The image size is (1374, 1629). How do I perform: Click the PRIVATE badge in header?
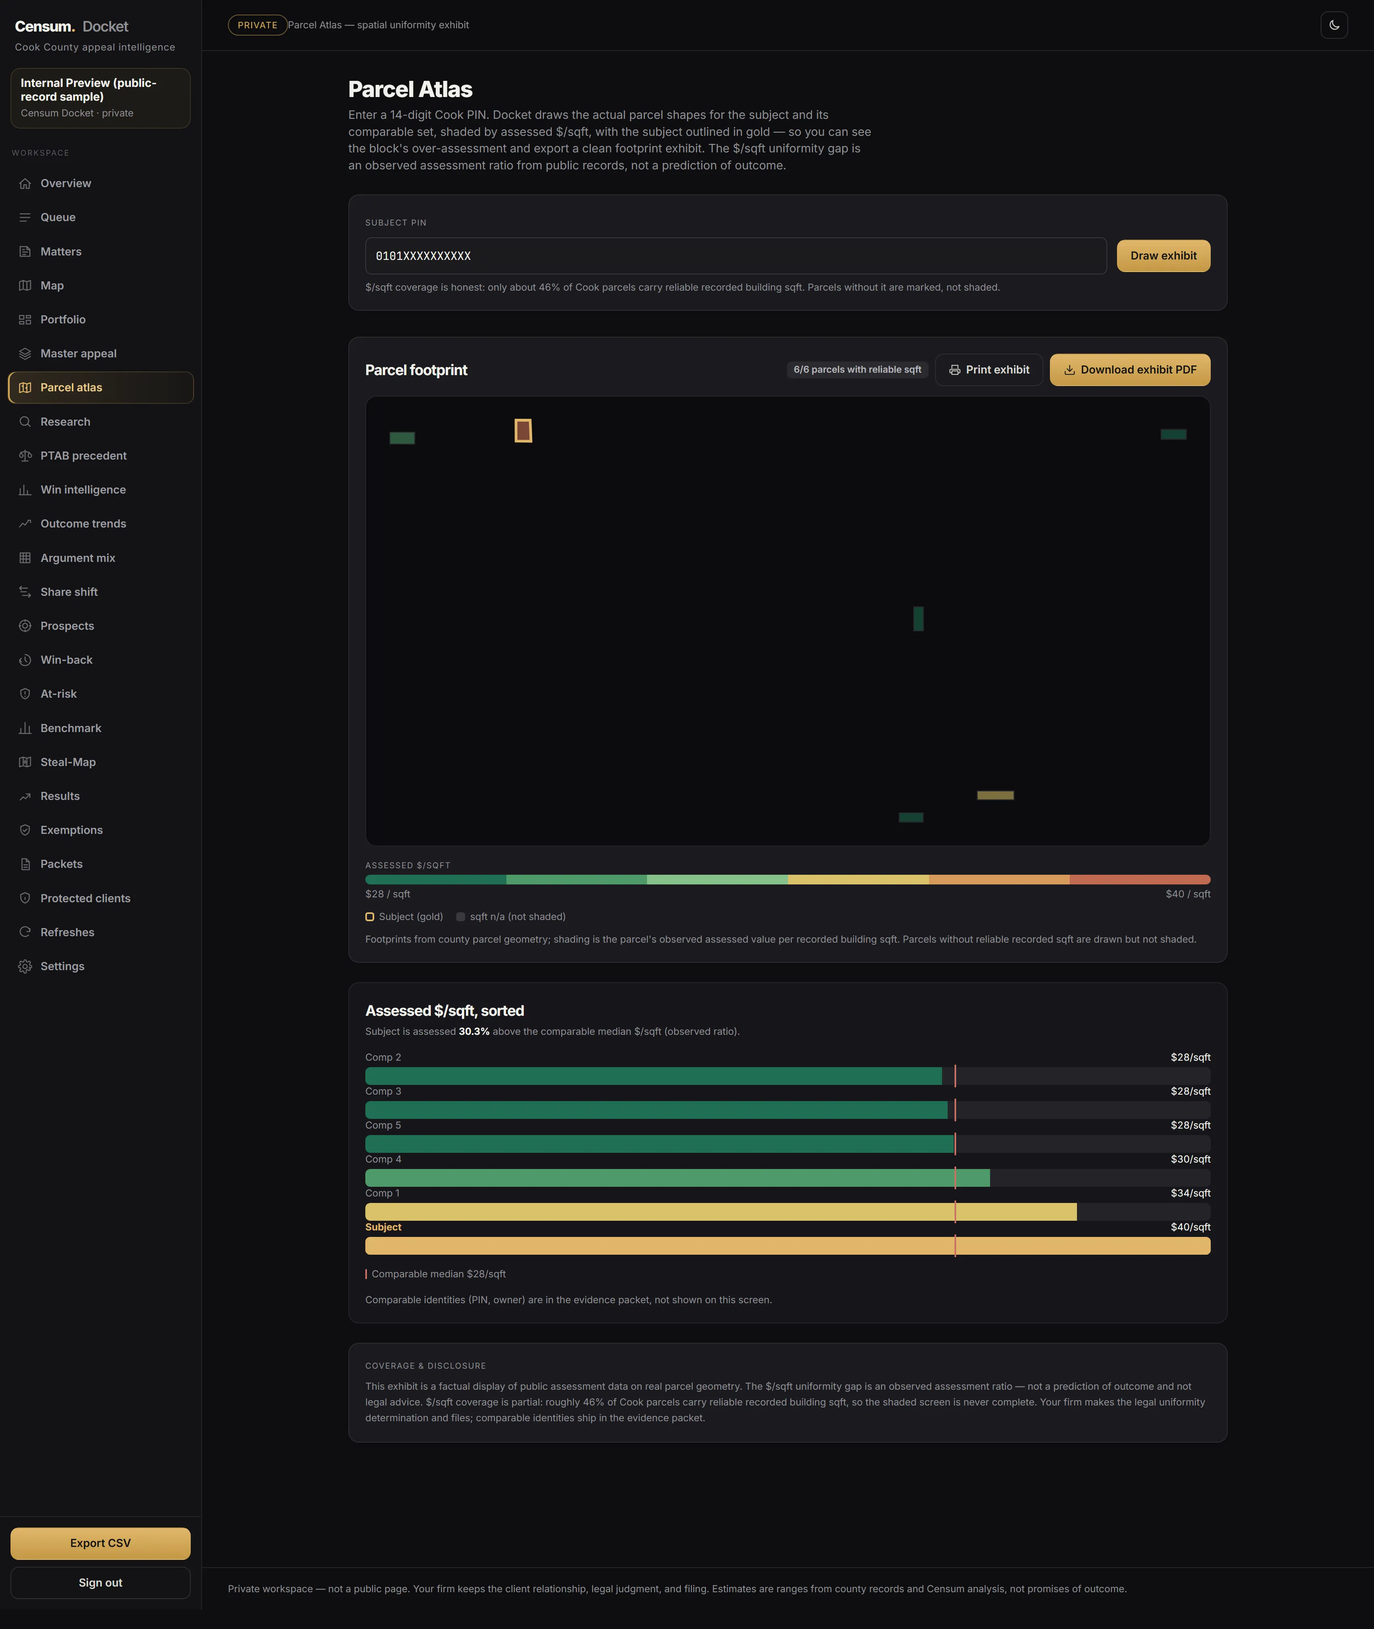257,25
